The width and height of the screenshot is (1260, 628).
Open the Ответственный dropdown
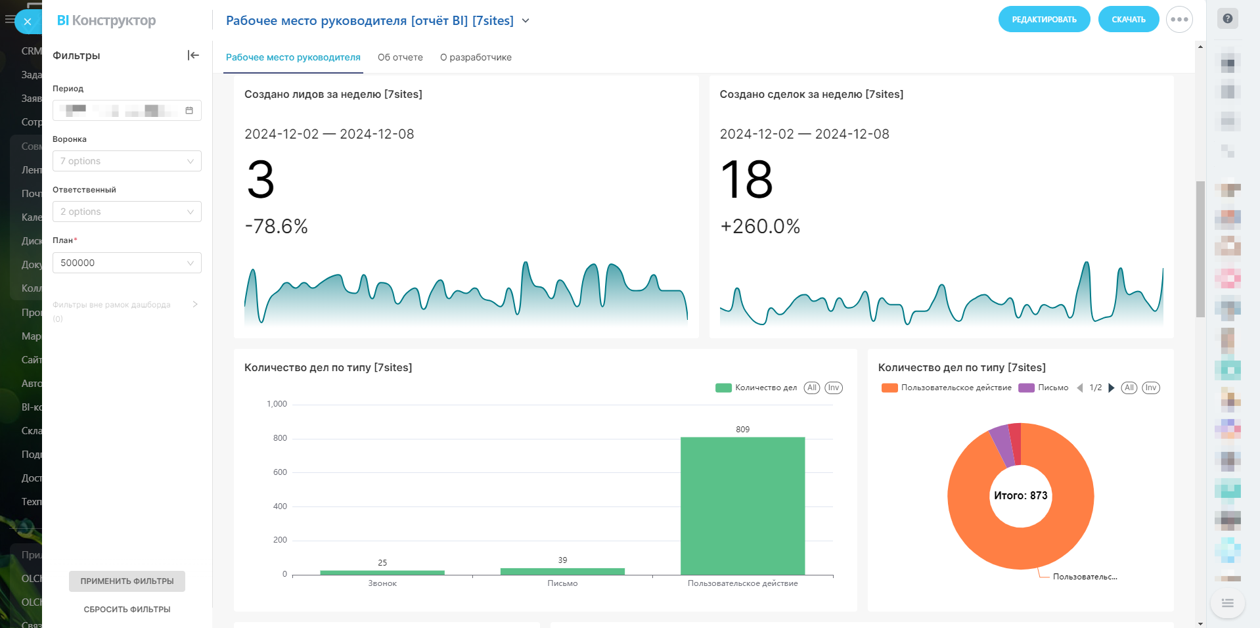pos(127,212)
